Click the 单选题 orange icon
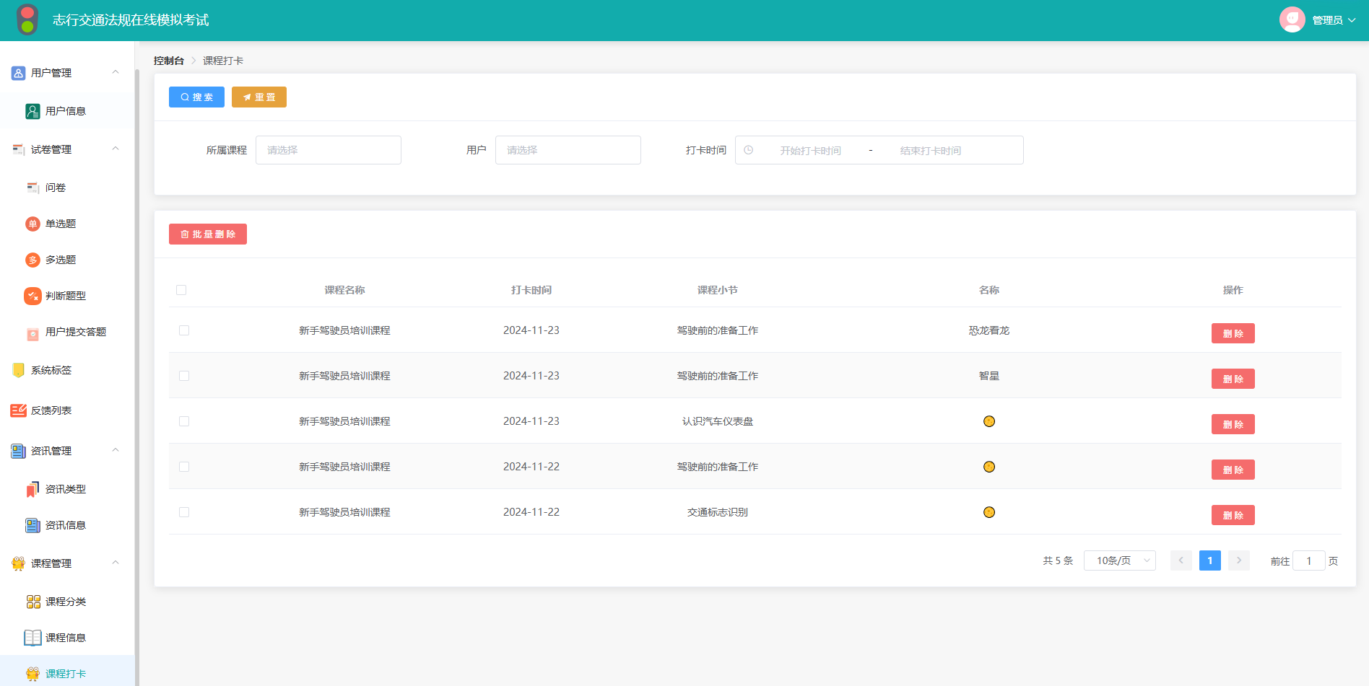Image resolution: width=1369 pixels, height=686 pixels. pos(32,224)
